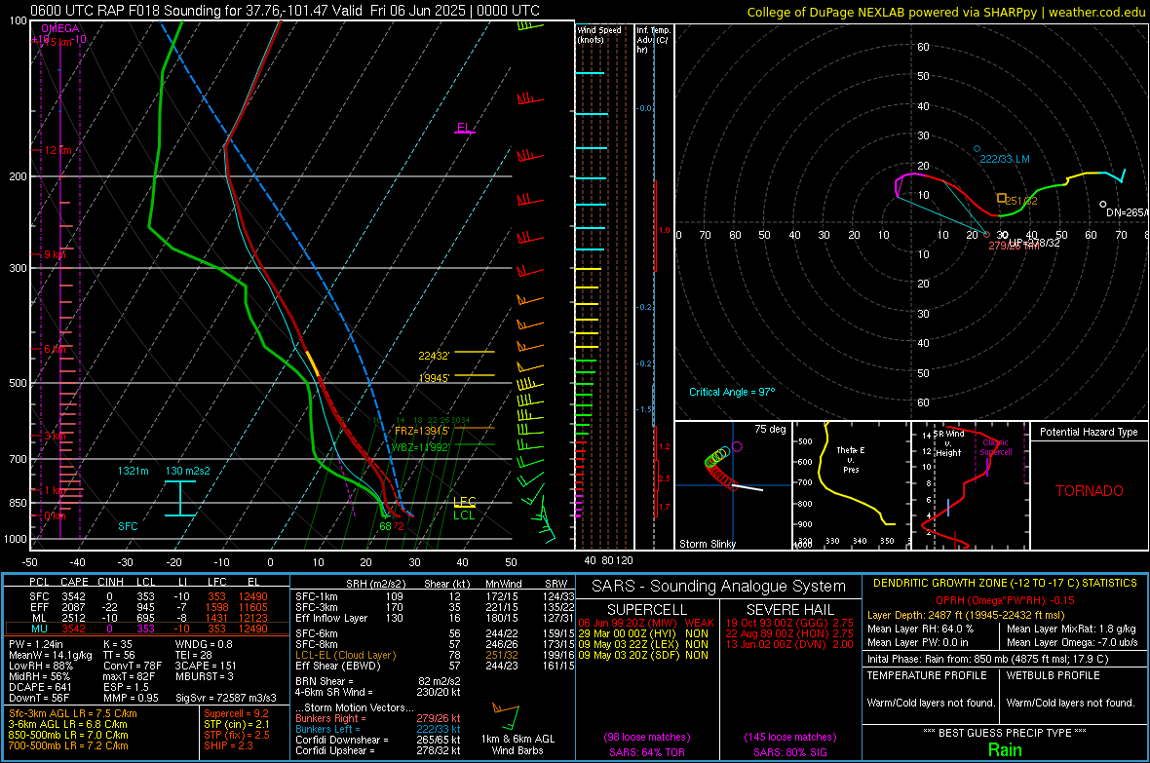Screen dimensions: 1150x763
Task: Click the Eff Inflow Layer row
Action: pos(435,618)
